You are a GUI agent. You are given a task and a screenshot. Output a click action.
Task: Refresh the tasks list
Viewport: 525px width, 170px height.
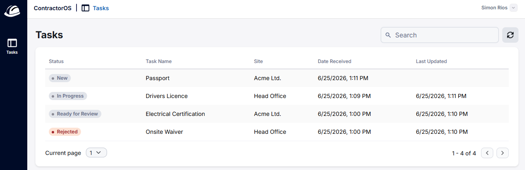510,35
